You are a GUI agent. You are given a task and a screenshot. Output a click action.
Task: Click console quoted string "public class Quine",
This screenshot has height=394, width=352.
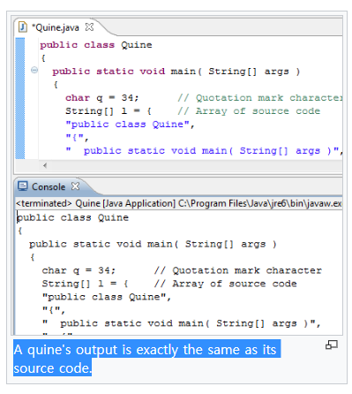pyautogui.click(x=107, y=297)
